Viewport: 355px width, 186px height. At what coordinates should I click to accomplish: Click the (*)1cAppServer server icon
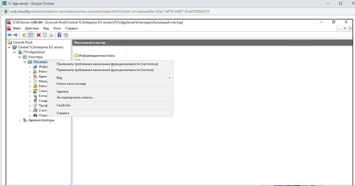tap(20, 52)
